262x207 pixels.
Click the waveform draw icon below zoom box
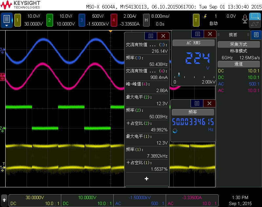255,24
